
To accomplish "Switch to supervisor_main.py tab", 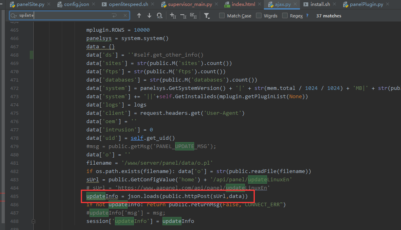I will point(189,5).
